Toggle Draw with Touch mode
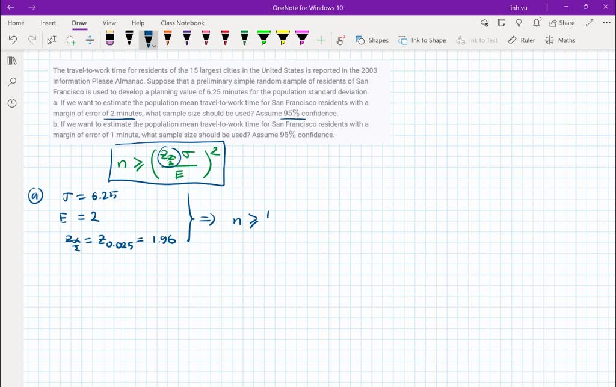The image size is (616, 387). tap(340, 40)
